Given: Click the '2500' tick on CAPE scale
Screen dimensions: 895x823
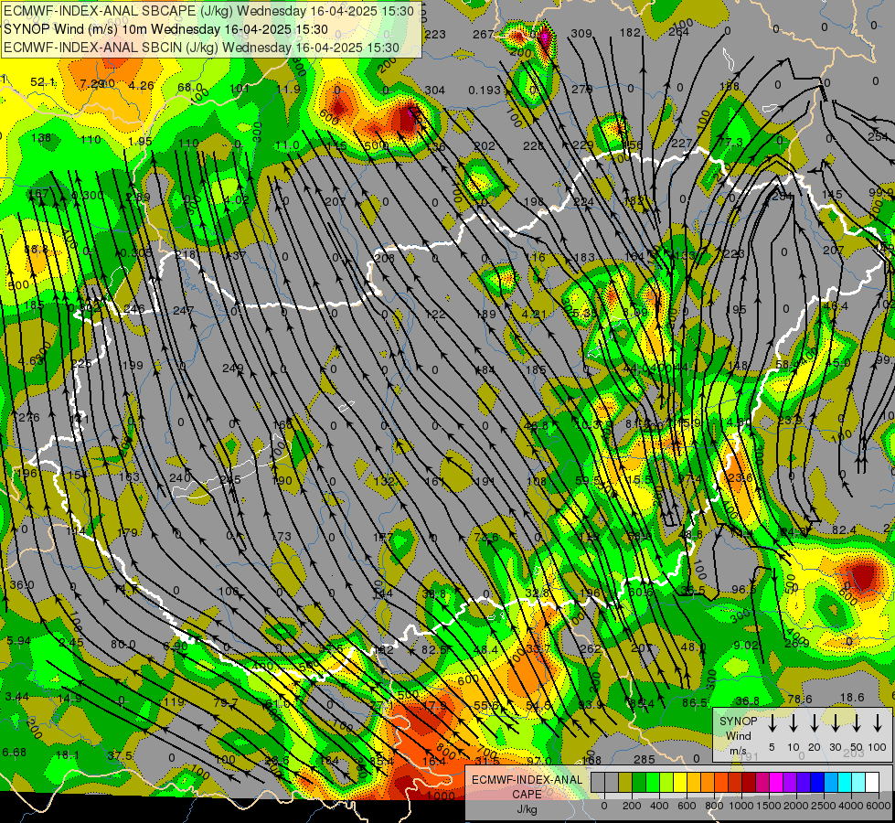Looking at the screenshot, I should 824,806.
